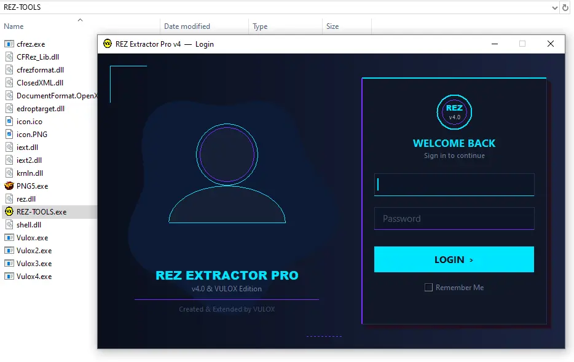Click the krnln.dll file icon
The image size is (574, 362).
pyautogui.click(x=9, y=173)
